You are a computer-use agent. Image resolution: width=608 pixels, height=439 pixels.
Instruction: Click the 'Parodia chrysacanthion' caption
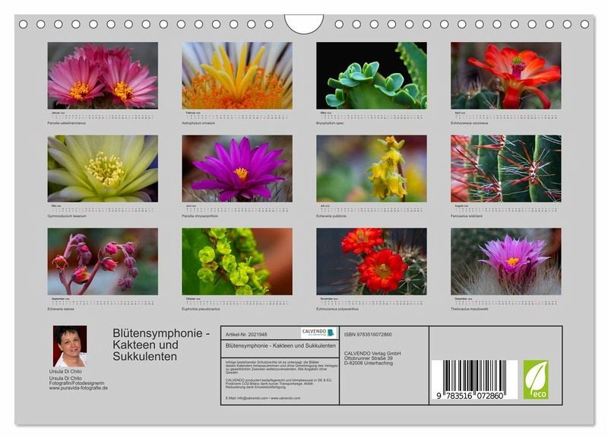200,216
